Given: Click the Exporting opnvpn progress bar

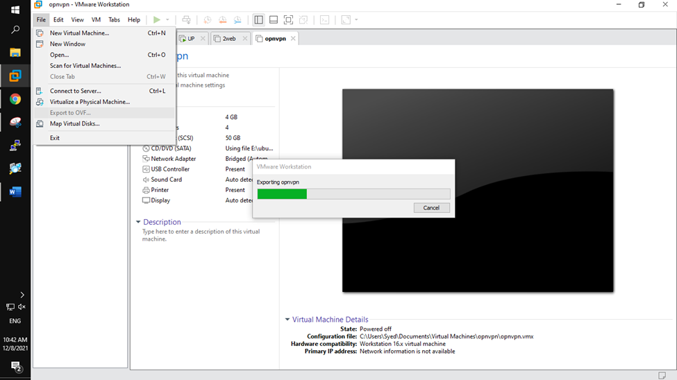Looking at the screenshot, I should tap(353, 194).
